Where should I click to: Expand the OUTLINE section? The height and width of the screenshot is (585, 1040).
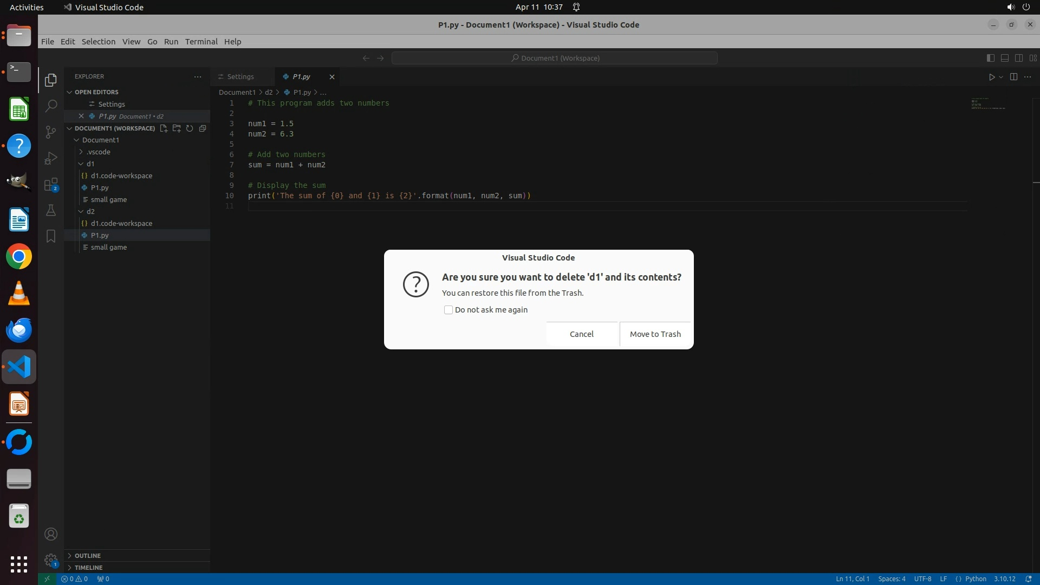88,555
